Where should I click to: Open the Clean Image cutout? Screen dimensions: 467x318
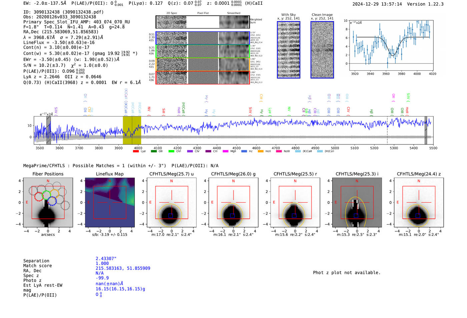[x=322, y=50]
